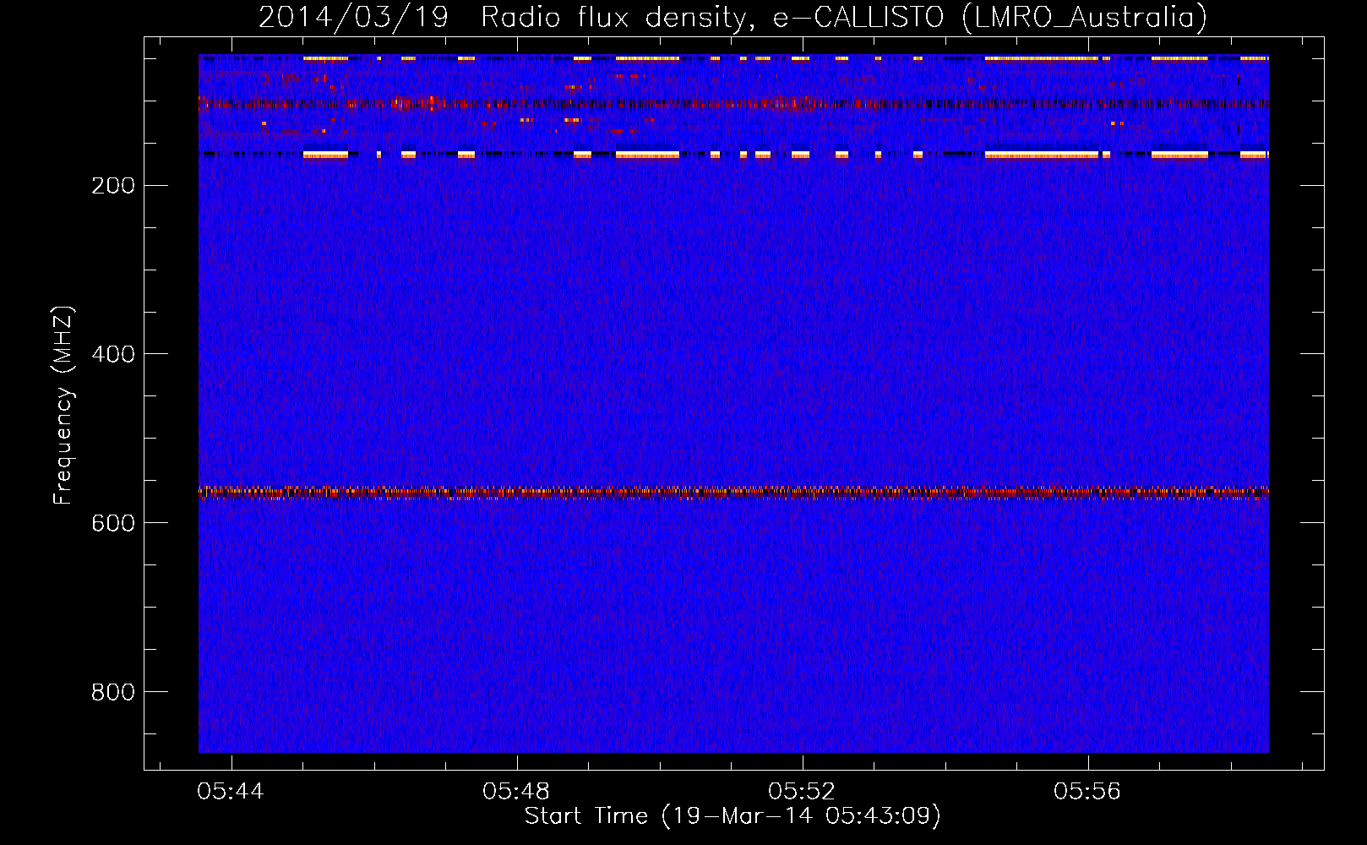Click the "19-Mar-14" date in the x-axis label

[x=738, y=816]
